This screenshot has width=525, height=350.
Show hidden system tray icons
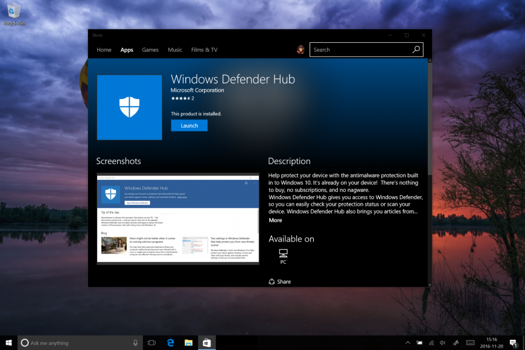(407, 343)
